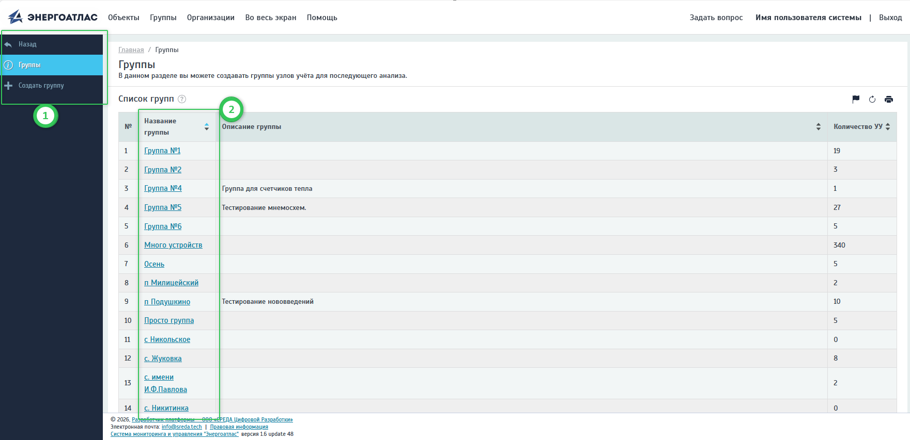Click the № column header

[x=128, y=127]
